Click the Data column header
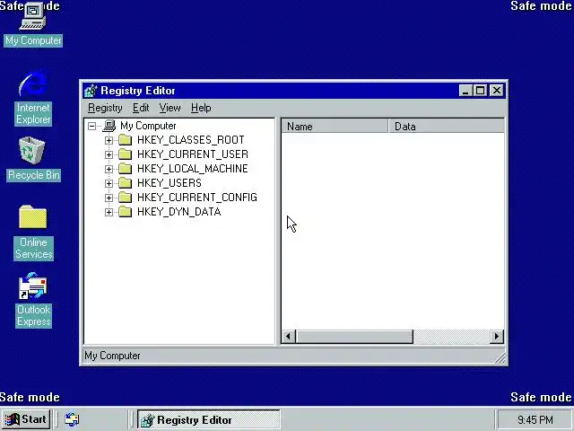This screenshot has width=574, height=431. point(446,127)
